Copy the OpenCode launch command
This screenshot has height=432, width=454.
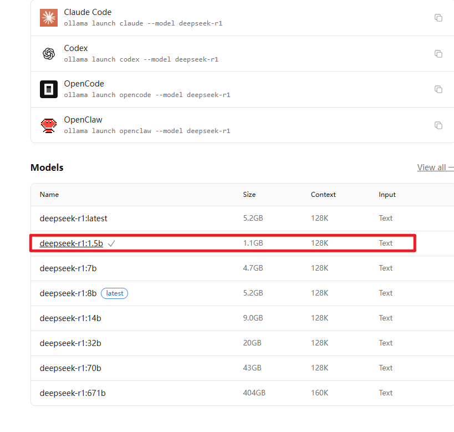click(438, 89)
